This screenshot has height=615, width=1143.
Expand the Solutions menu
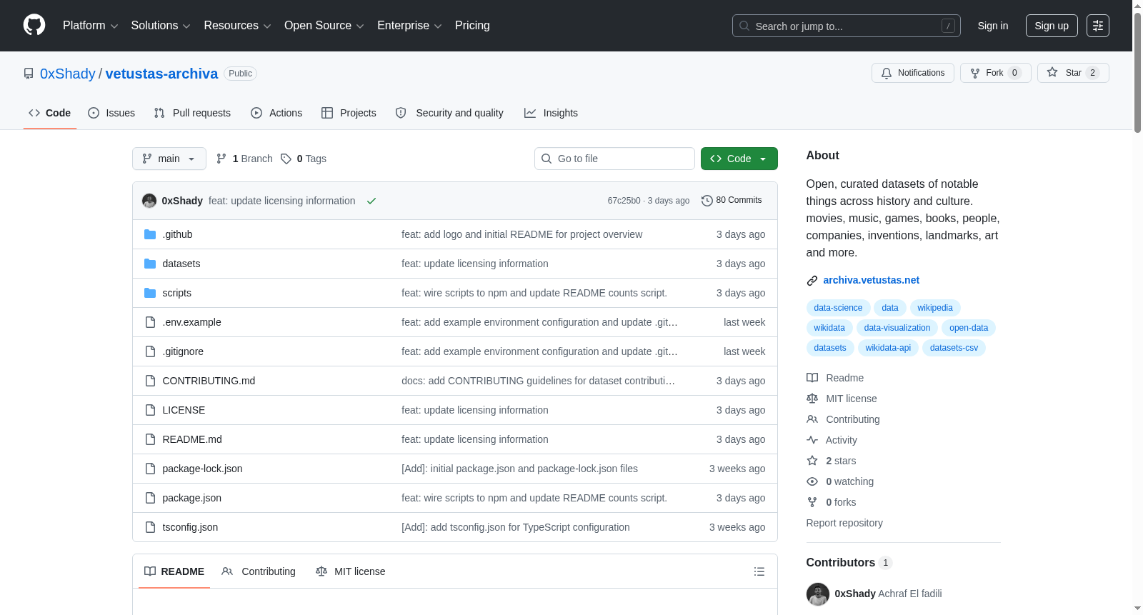click(x=161, y=26)
